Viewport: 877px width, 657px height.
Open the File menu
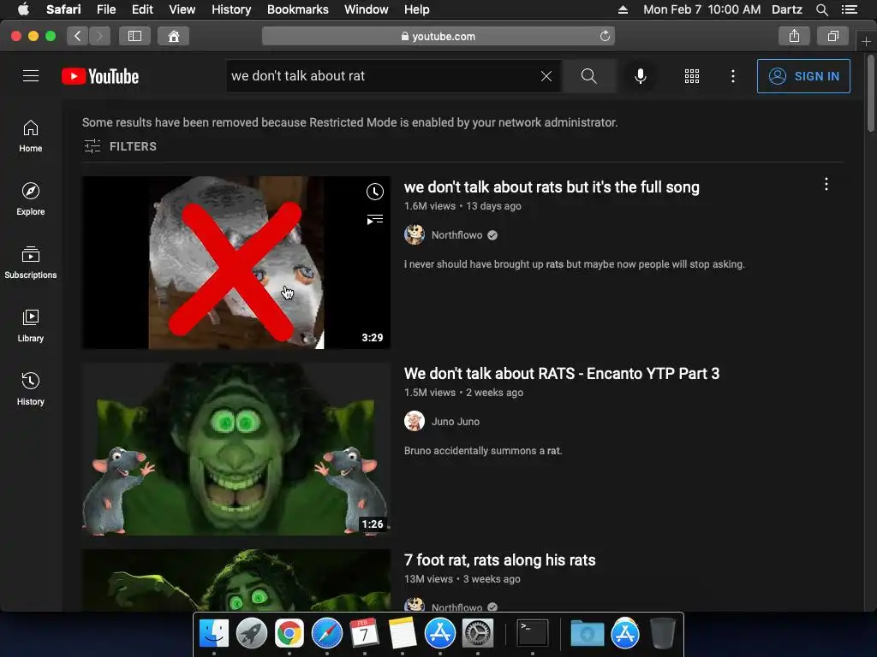106,9
